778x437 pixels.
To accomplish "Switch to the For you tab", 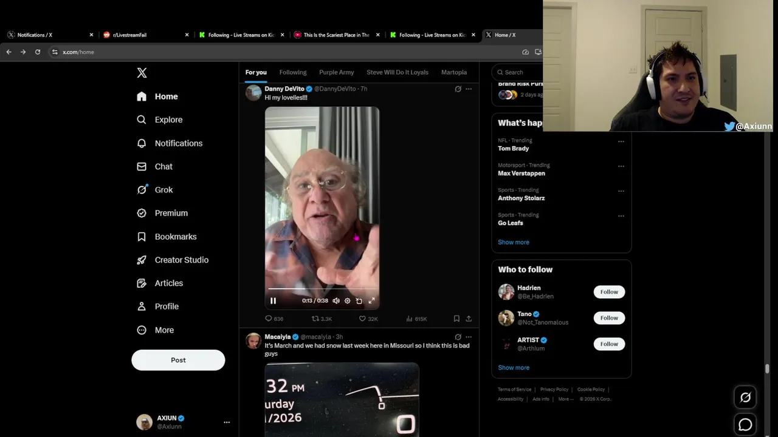I will (256, 72).
